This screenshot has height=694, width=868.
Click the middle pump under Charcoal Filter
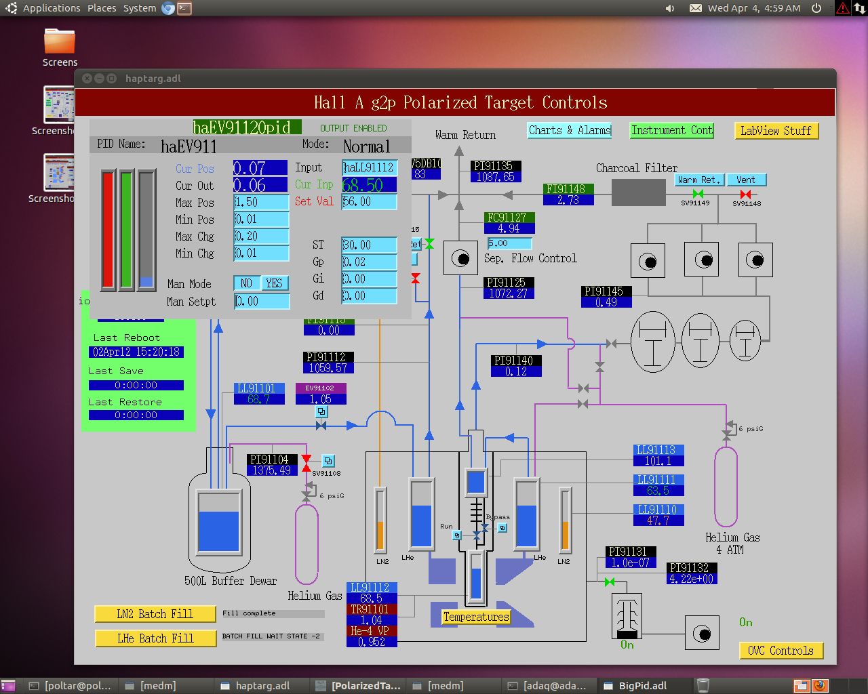tap(702, 260)
